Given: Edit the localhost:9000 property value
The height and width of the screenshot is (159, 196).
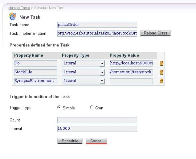Looking at the screenshot, I should click(x=131, y=63).
